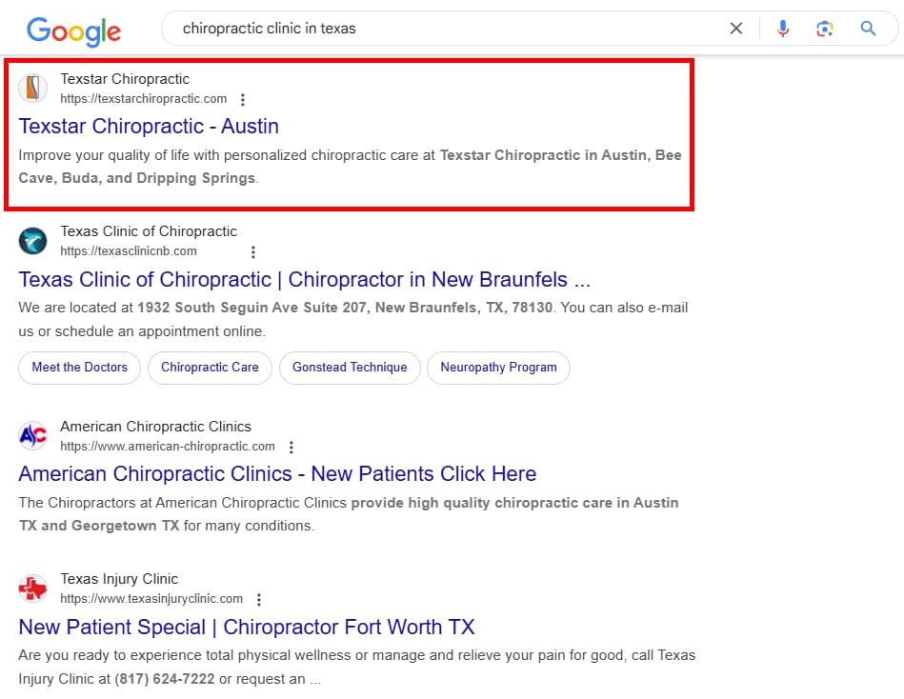Open Texas Clinic of Chiropractic New Braunfels result
This screenshot has height=699, width=904.
coord(305,279)
